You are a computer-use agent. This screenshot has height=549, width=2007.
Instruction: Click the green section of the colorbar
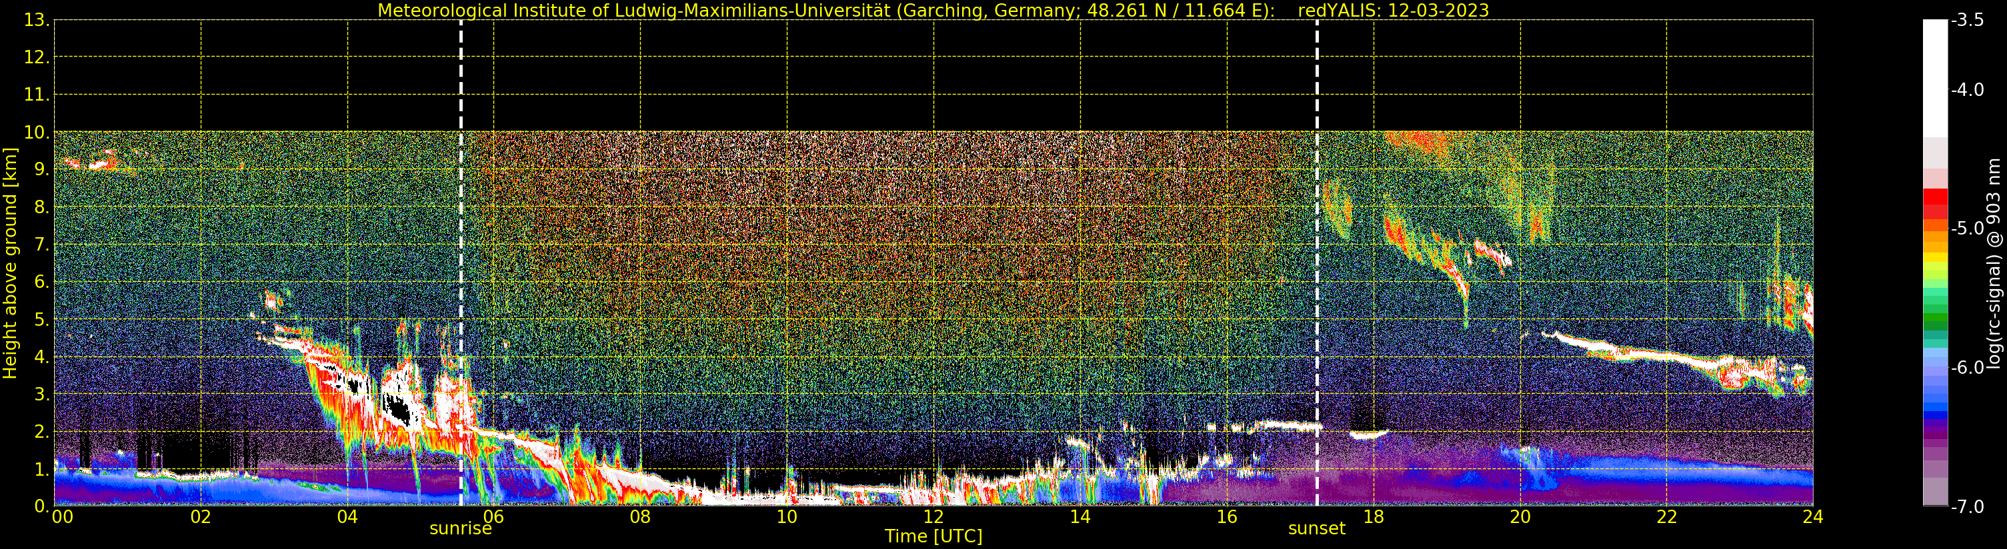click(x=1934, y=312)
